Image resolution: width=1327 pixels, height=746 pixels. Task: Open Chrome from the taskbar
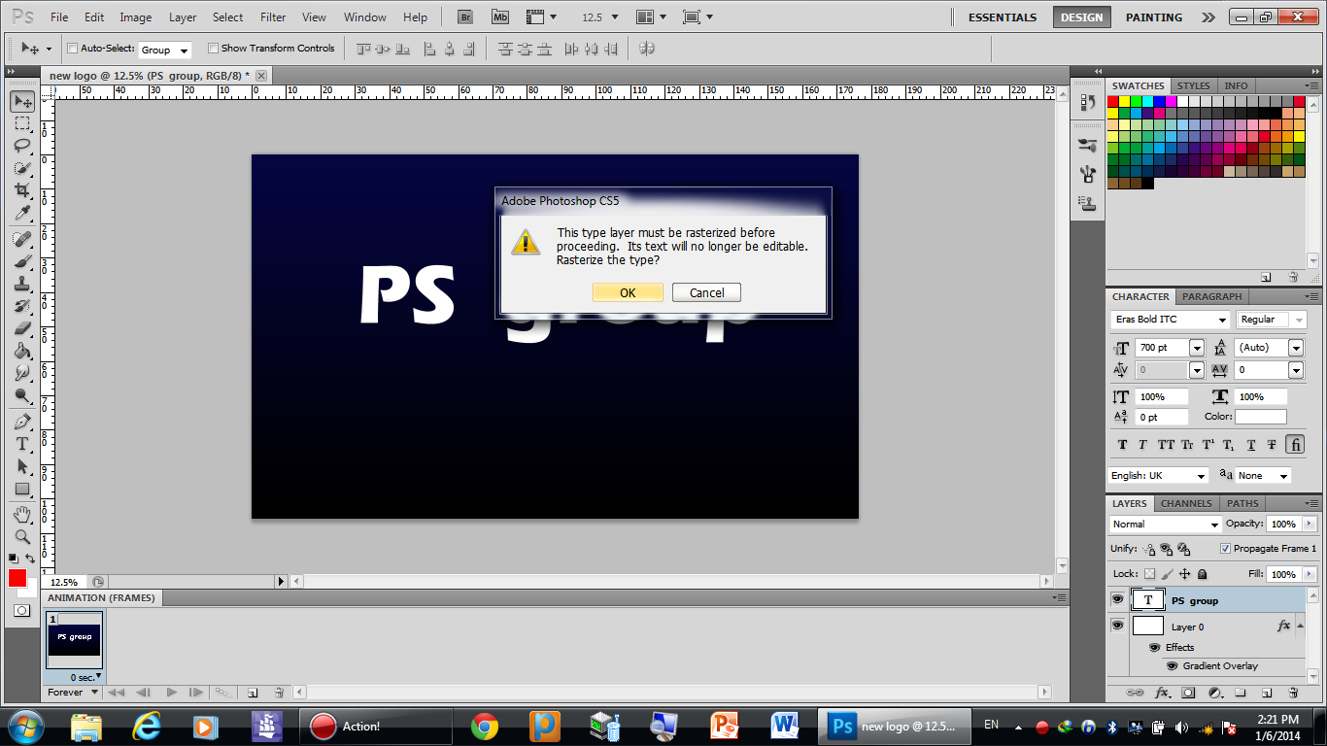(x=485, y=726)
